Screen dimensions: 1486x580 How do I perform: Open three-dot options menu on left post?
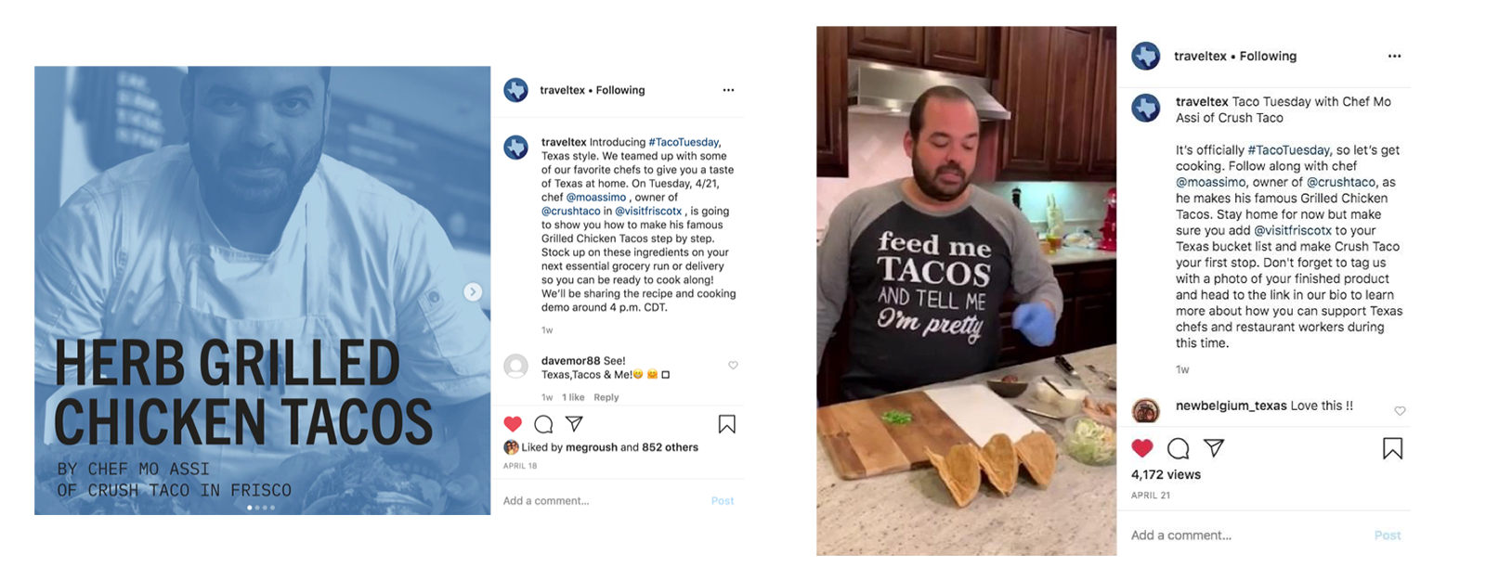click(728, 90)
